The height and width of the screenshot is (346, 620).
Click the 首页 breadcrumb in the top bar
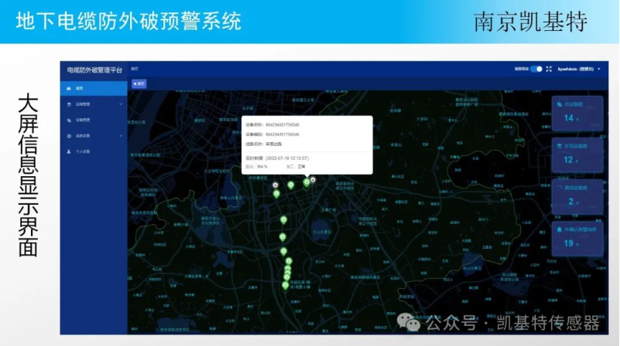point(135,69)
